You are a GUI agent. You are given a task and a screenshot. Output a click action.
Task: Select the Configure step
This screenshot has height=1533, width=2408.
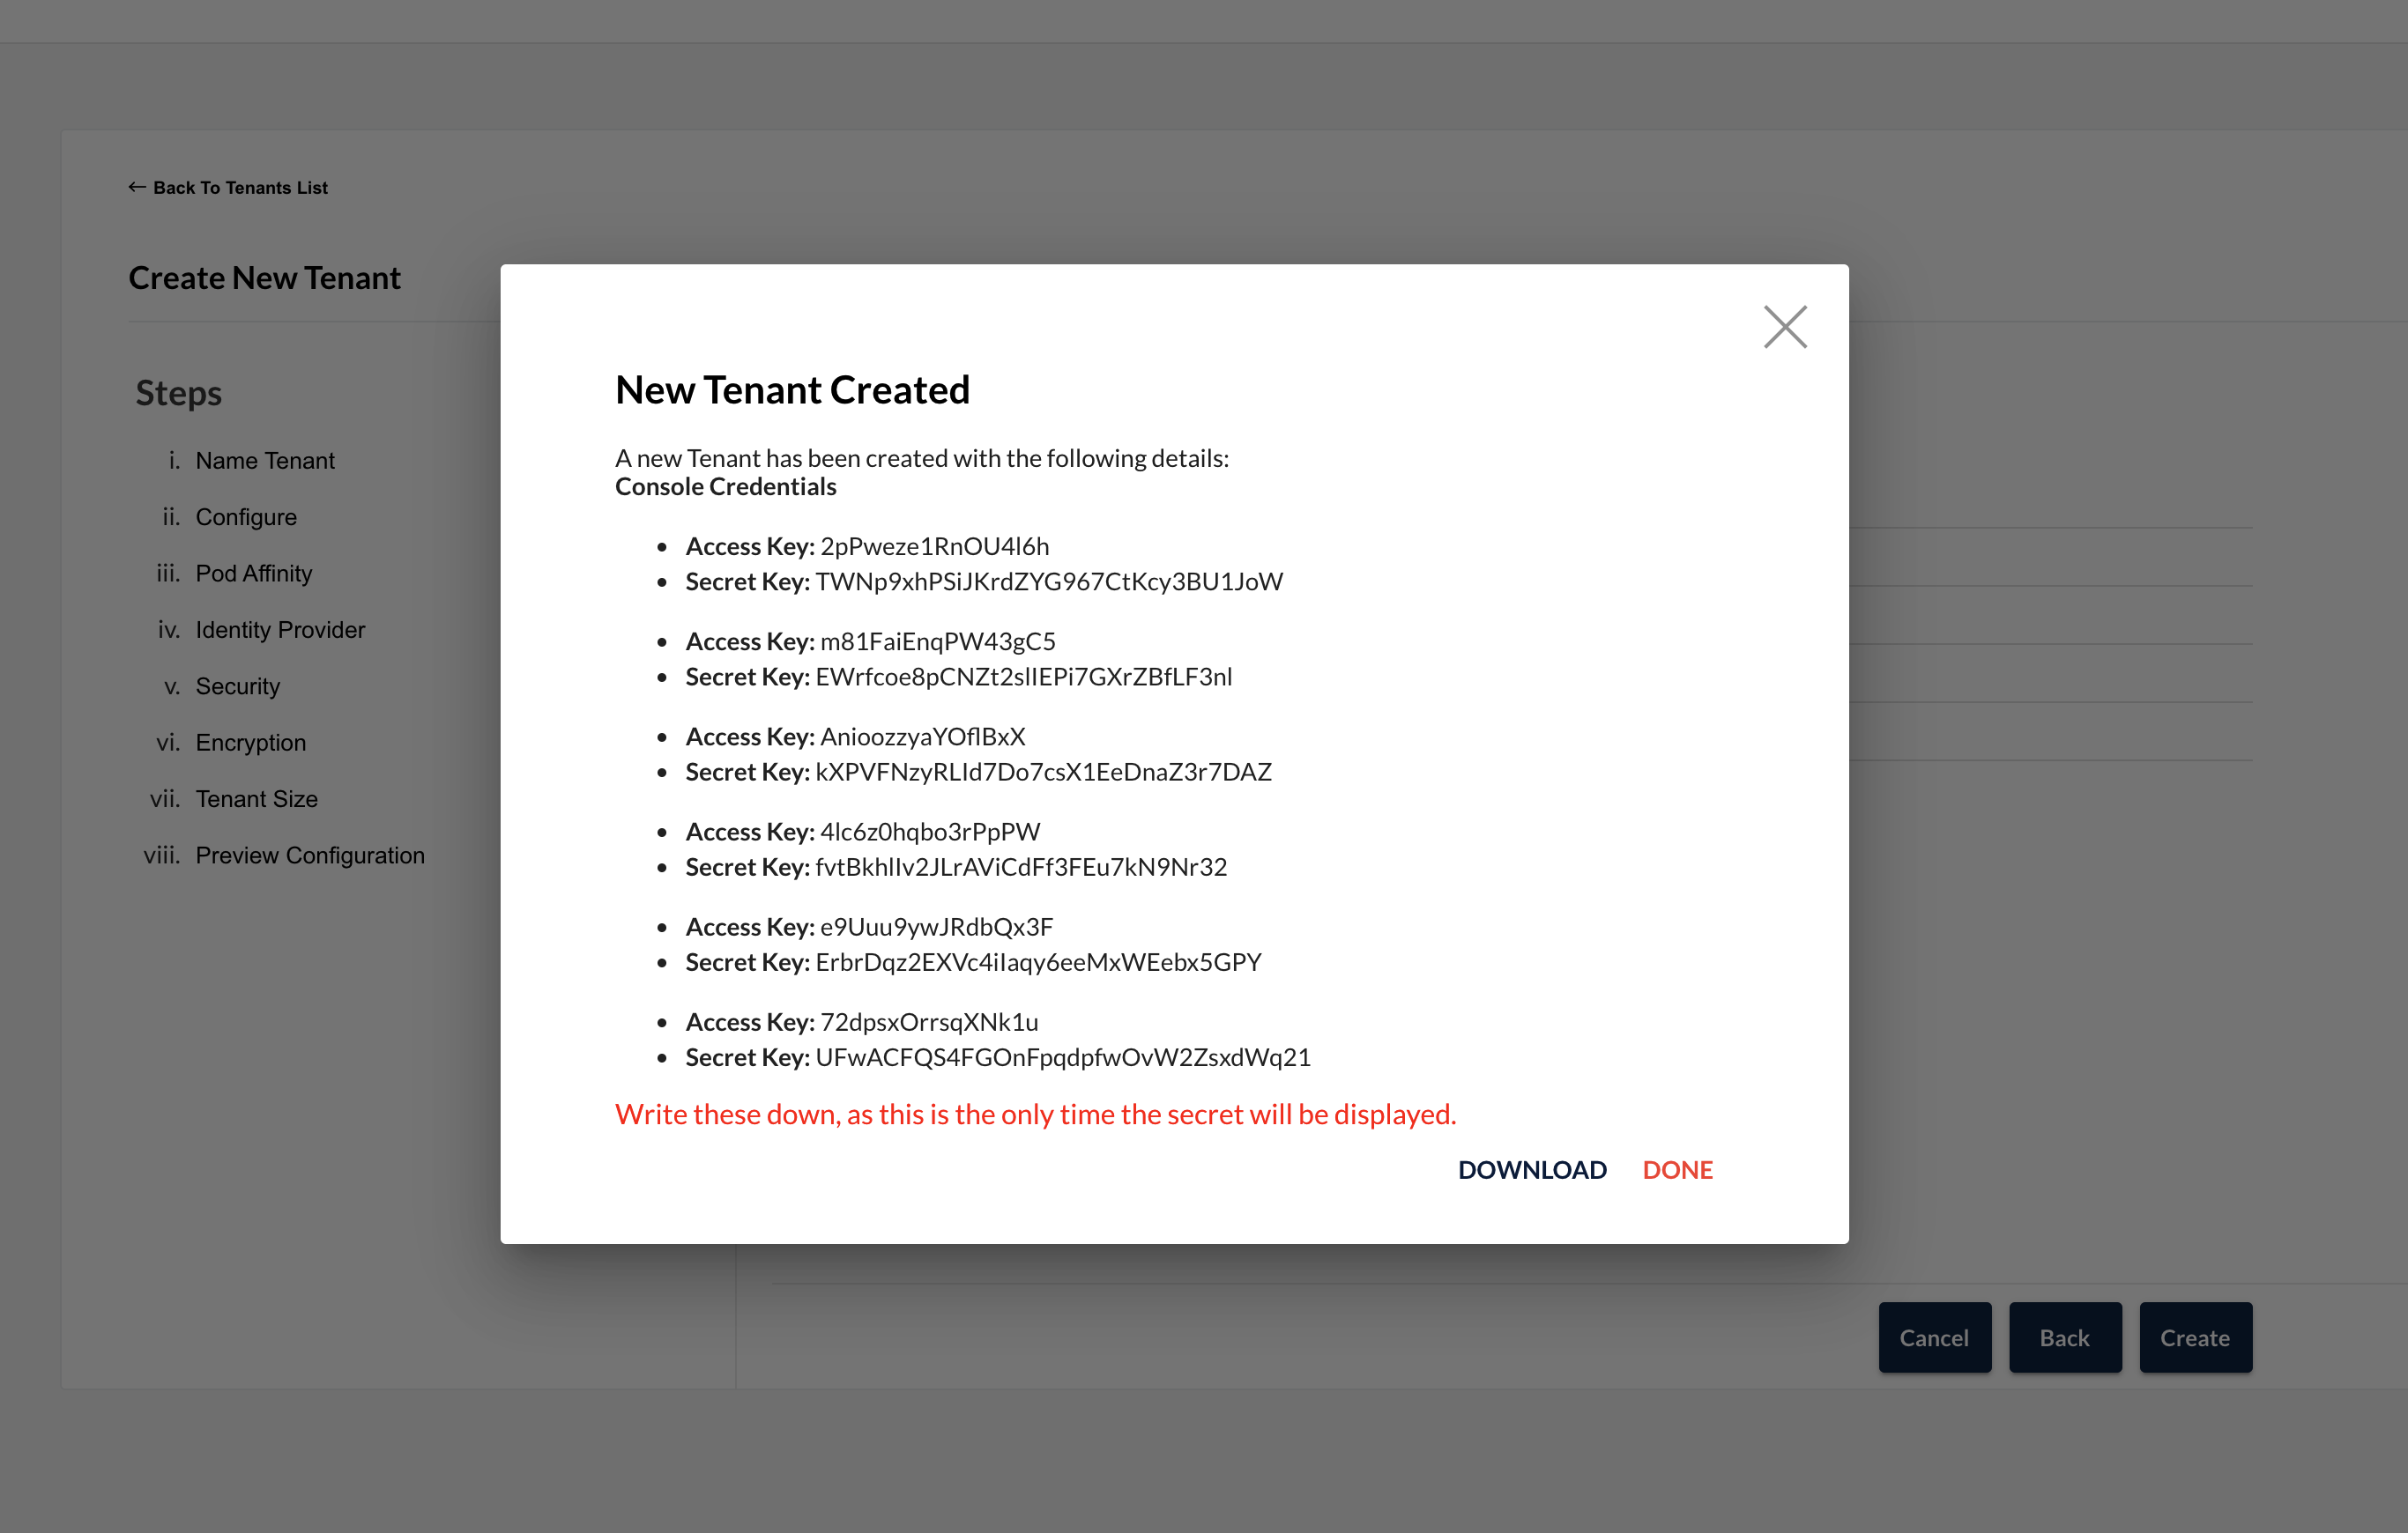245,516
